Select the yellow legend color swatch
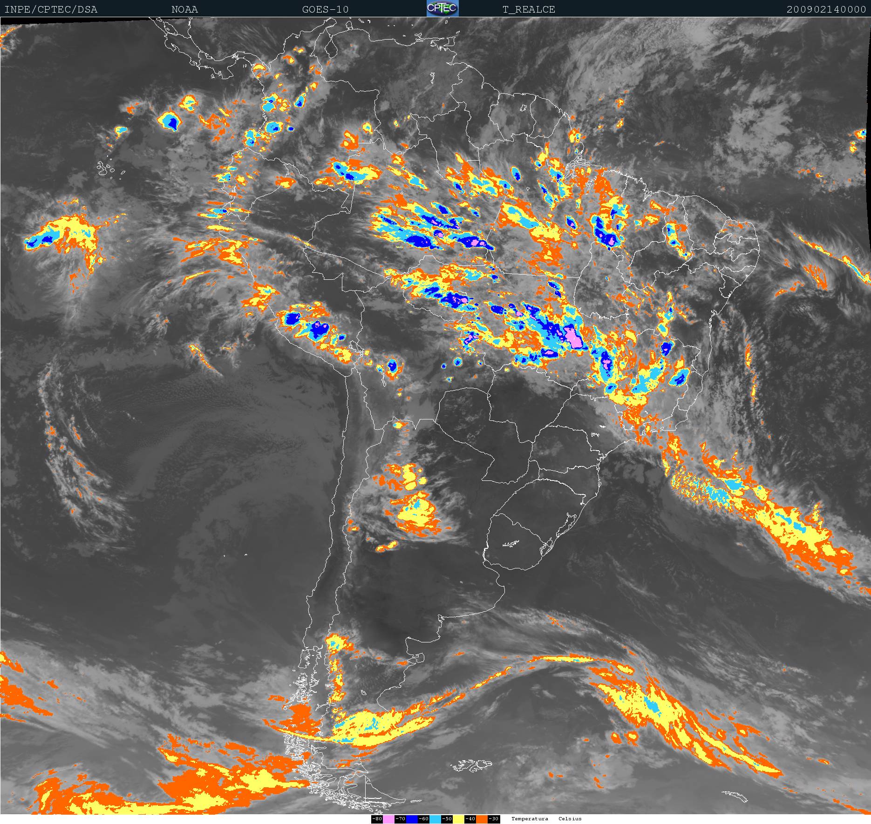This screenshot has width=871, height=824. click(458, 819)
